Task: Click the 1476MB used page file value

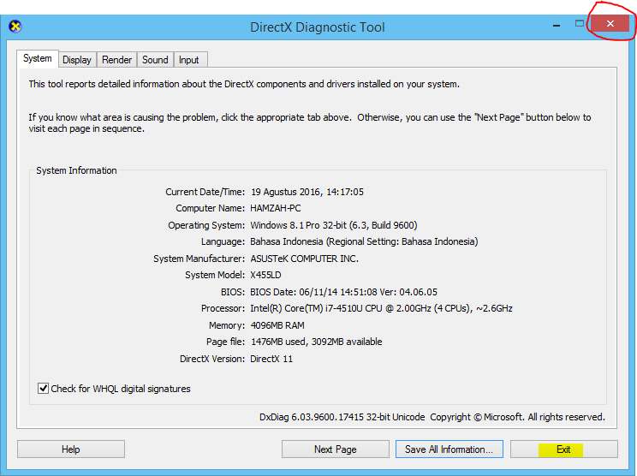Action: [317, 342]
